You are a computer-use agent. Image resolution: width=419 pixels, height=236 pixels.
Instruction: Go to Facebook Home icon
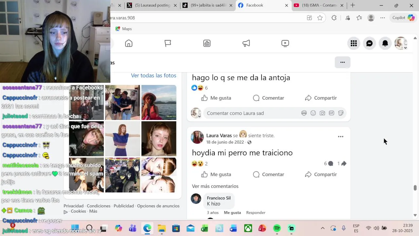coord(129,43)
